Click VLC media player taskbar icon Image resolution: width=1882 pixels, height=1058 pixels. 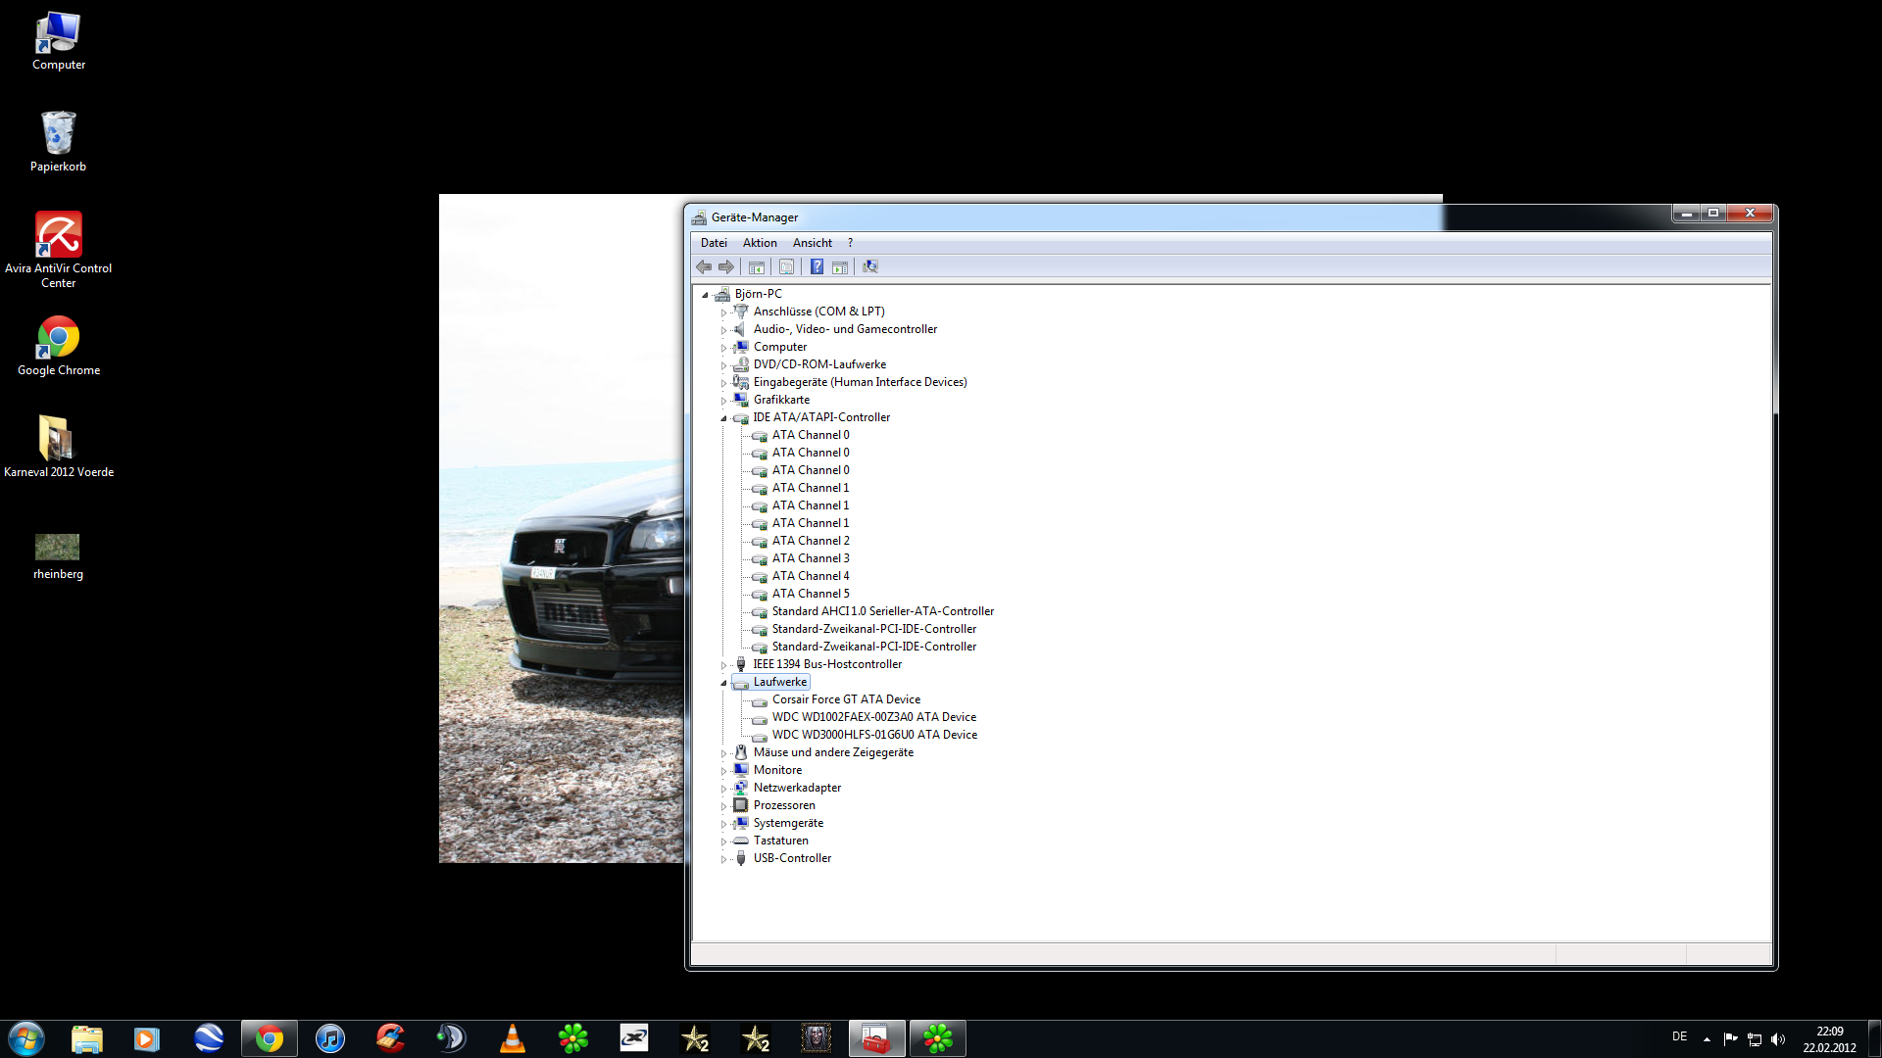[x=513, y=1038]
